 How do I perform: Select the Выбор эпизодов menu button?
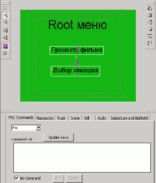pos(75,71)
